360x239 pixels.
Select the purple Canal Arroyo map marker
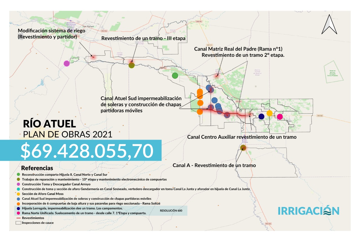tap(67, 63)
